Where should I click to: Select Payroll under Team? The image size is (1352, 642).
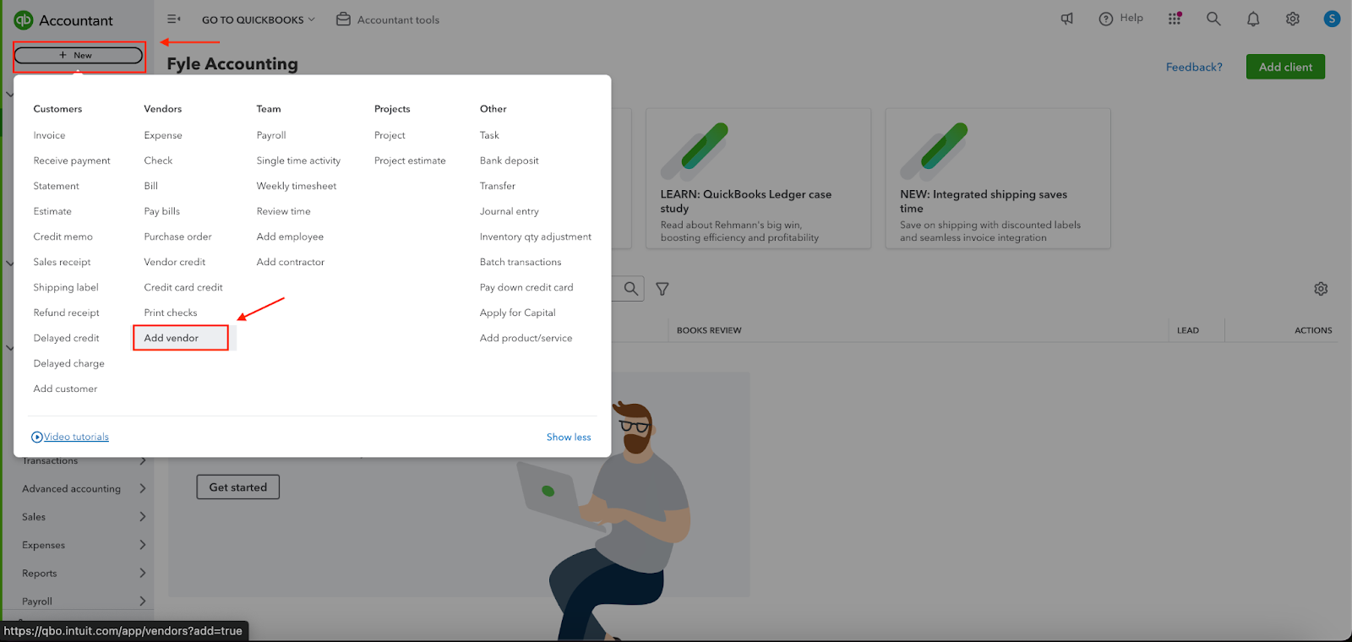coord(271,135)
